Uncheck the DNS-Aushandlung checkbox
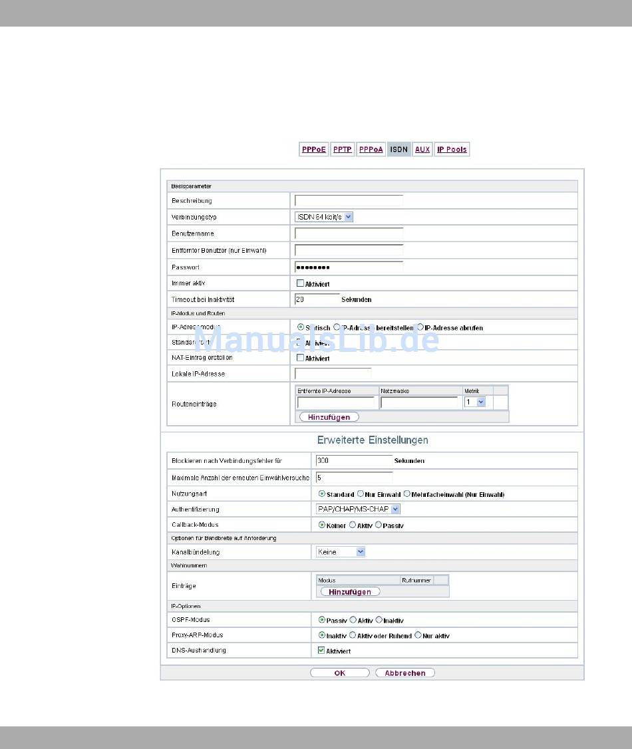The height and width of the screenshot is (749, 632). pos(321,650)
